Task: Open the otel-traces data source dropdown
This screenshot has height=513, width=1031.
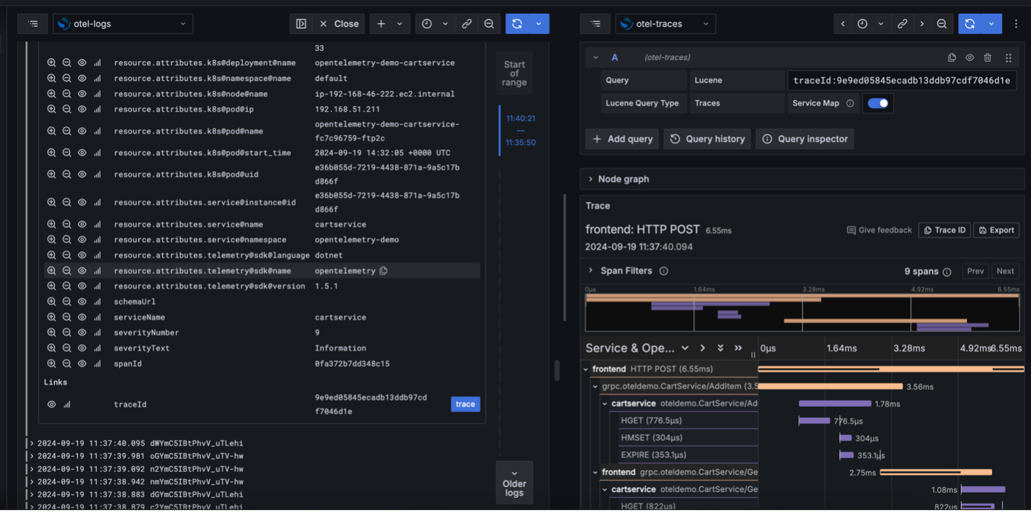Action: (665, 24)
